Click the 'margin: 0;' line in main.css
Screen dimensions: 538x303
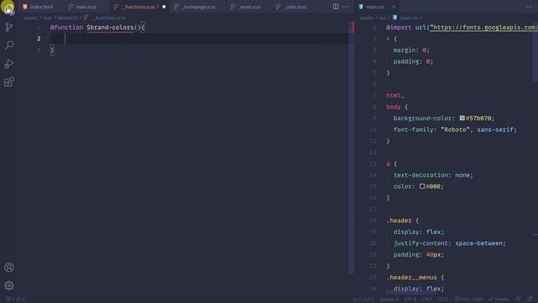(x=411, y=50)
